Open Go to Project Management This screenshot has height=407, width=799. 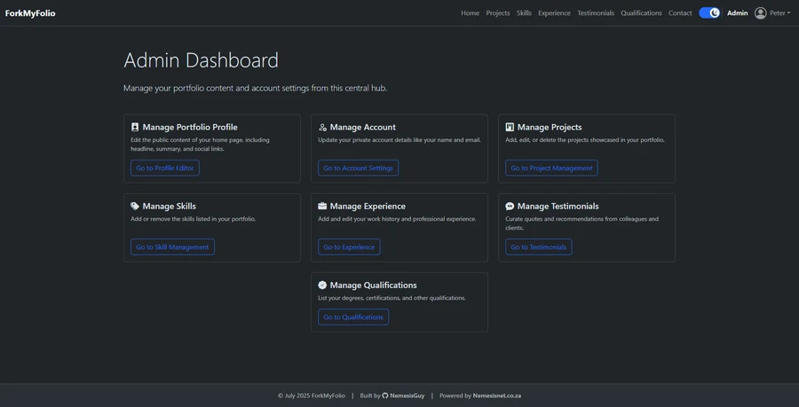pos(551,168)
